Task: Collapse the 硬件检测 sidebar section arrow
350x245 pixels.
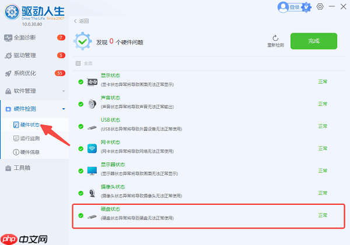Action: [x=63, y=109]
